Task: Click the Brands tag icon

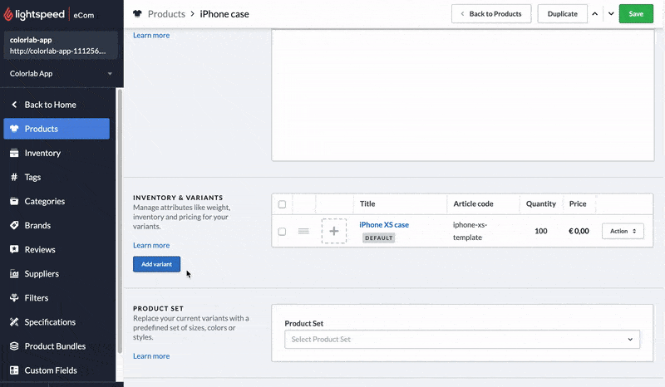Action: coord(14,225)
